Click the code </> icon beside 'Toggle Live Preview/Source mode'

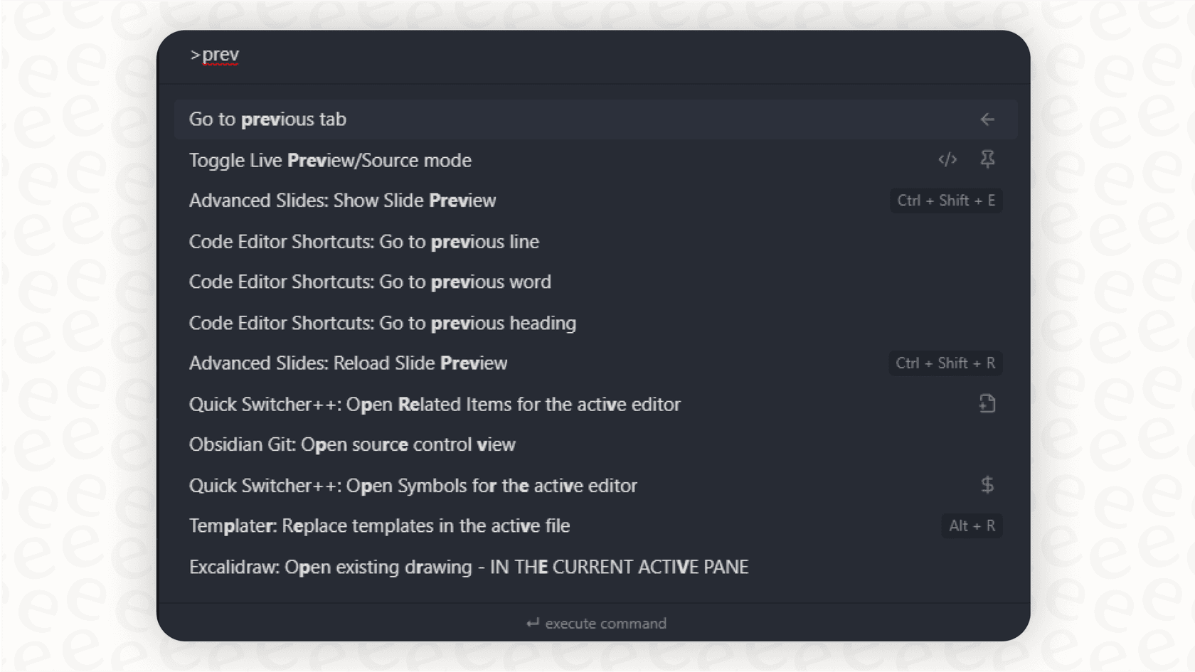947,160
